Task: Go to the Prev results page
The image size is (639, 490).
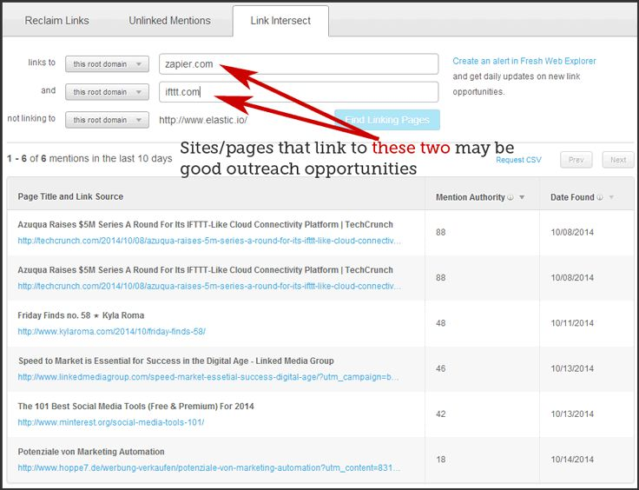Action: pyautogui.click(x=576, y=160)
